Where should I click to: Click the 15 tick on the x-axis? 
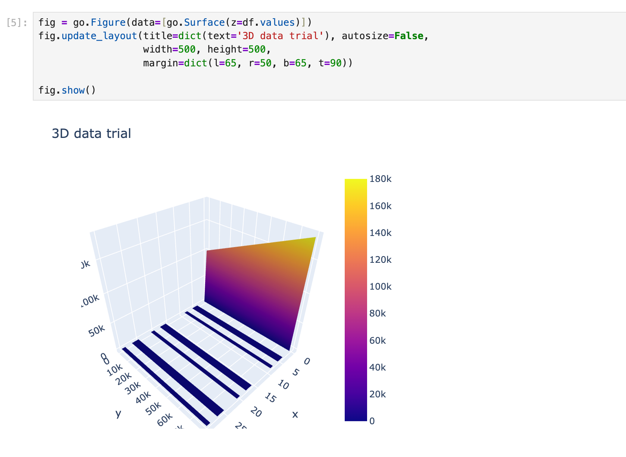click(x=270, y=398)
